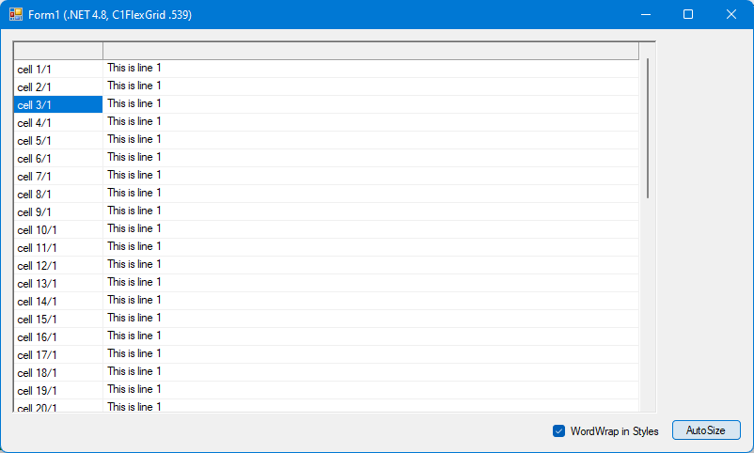754x453 pixels.
Task: Select cell 19/1
Action: [x=58, y=389]
